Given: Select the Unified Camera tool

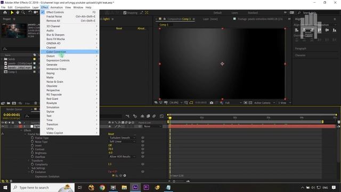Looking at the screenshot, I should [36, 12].
